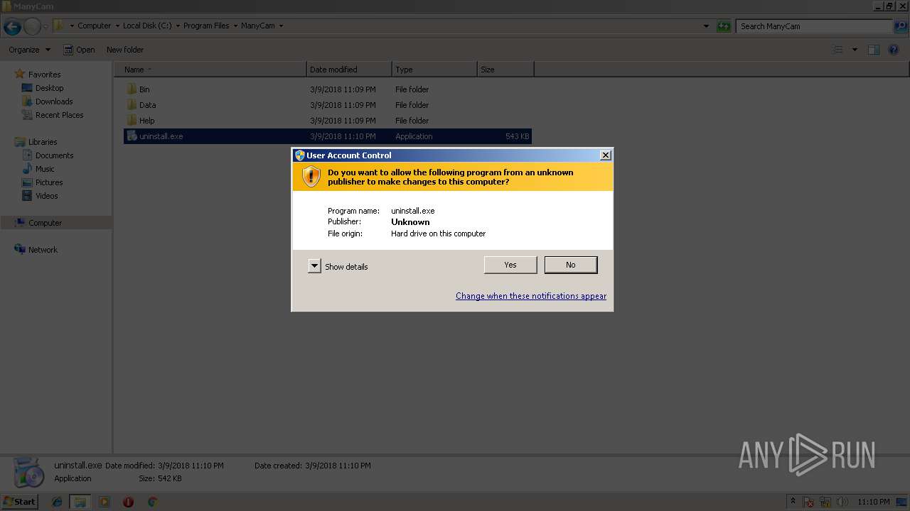Expand Libraries in navigation pane
The width and height of the screenshot is (910, 511).
point(42,142)
